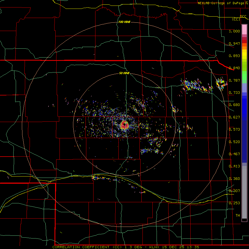
Task: Select the 0.733 scale value
Action: pyautogui.click(x=234, y=93)
